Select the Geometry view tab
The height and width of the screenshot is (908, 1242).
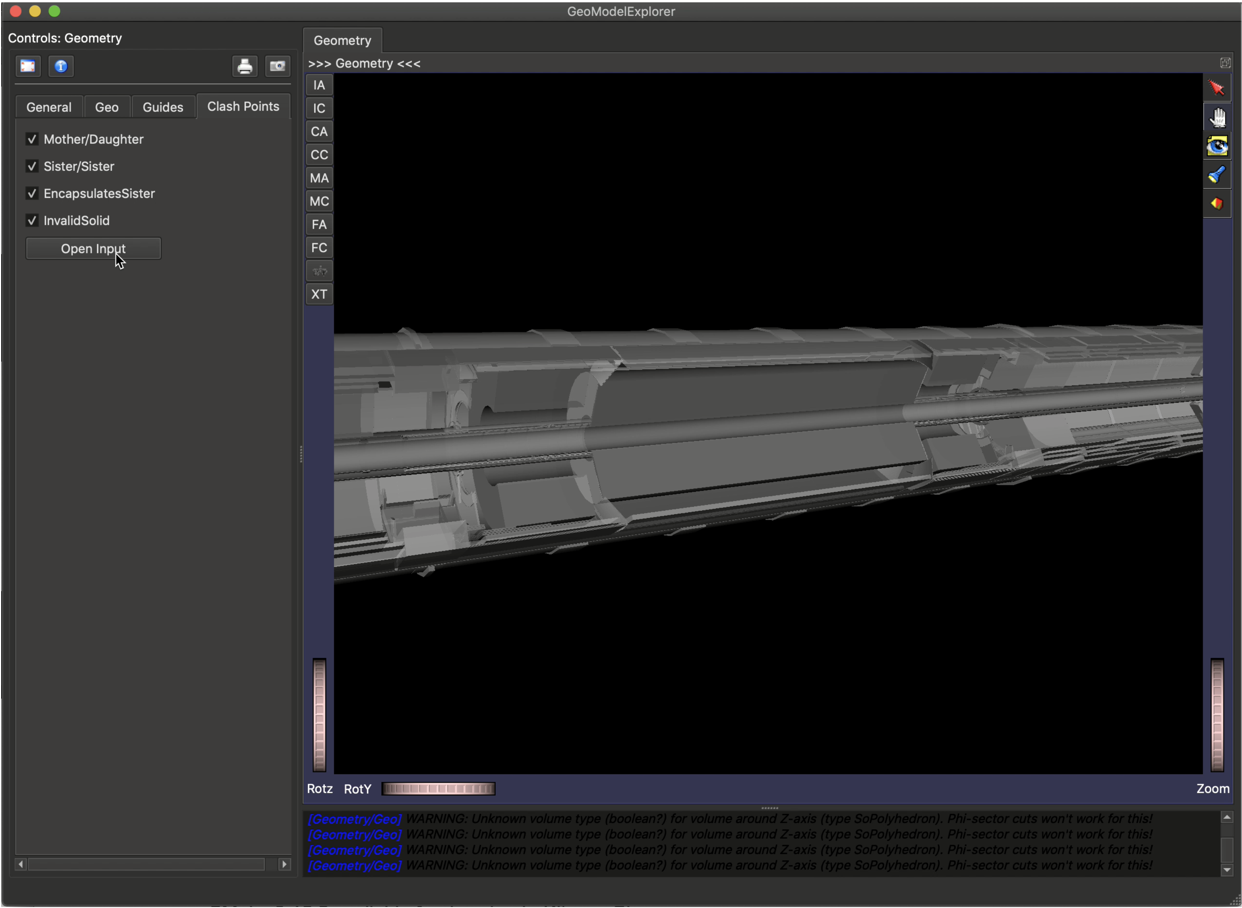(x=342, y=41)
